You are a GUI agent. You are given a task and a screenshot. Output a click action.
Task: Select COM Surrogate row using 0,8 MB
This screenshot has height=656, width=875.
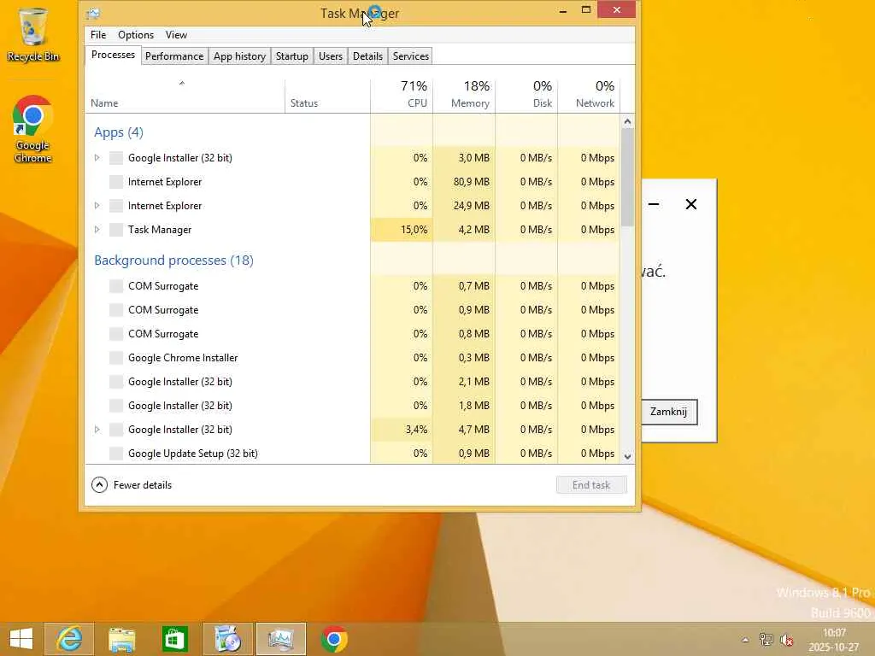point(352,334)
